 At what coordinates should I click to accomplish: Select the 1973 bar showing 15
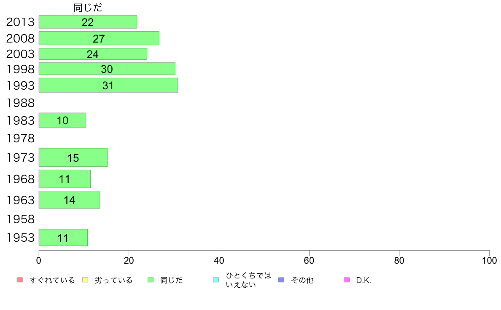click(73, 158)
